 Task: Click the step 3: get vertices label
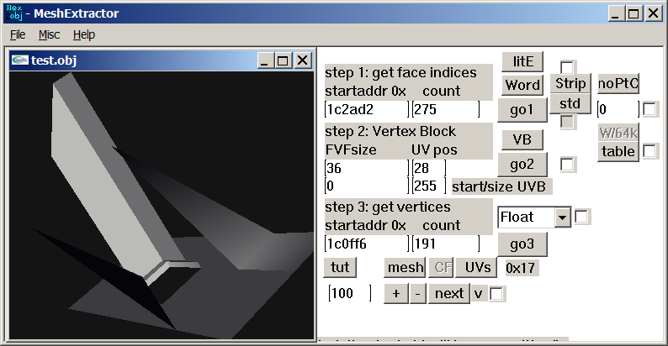(387, 207)
